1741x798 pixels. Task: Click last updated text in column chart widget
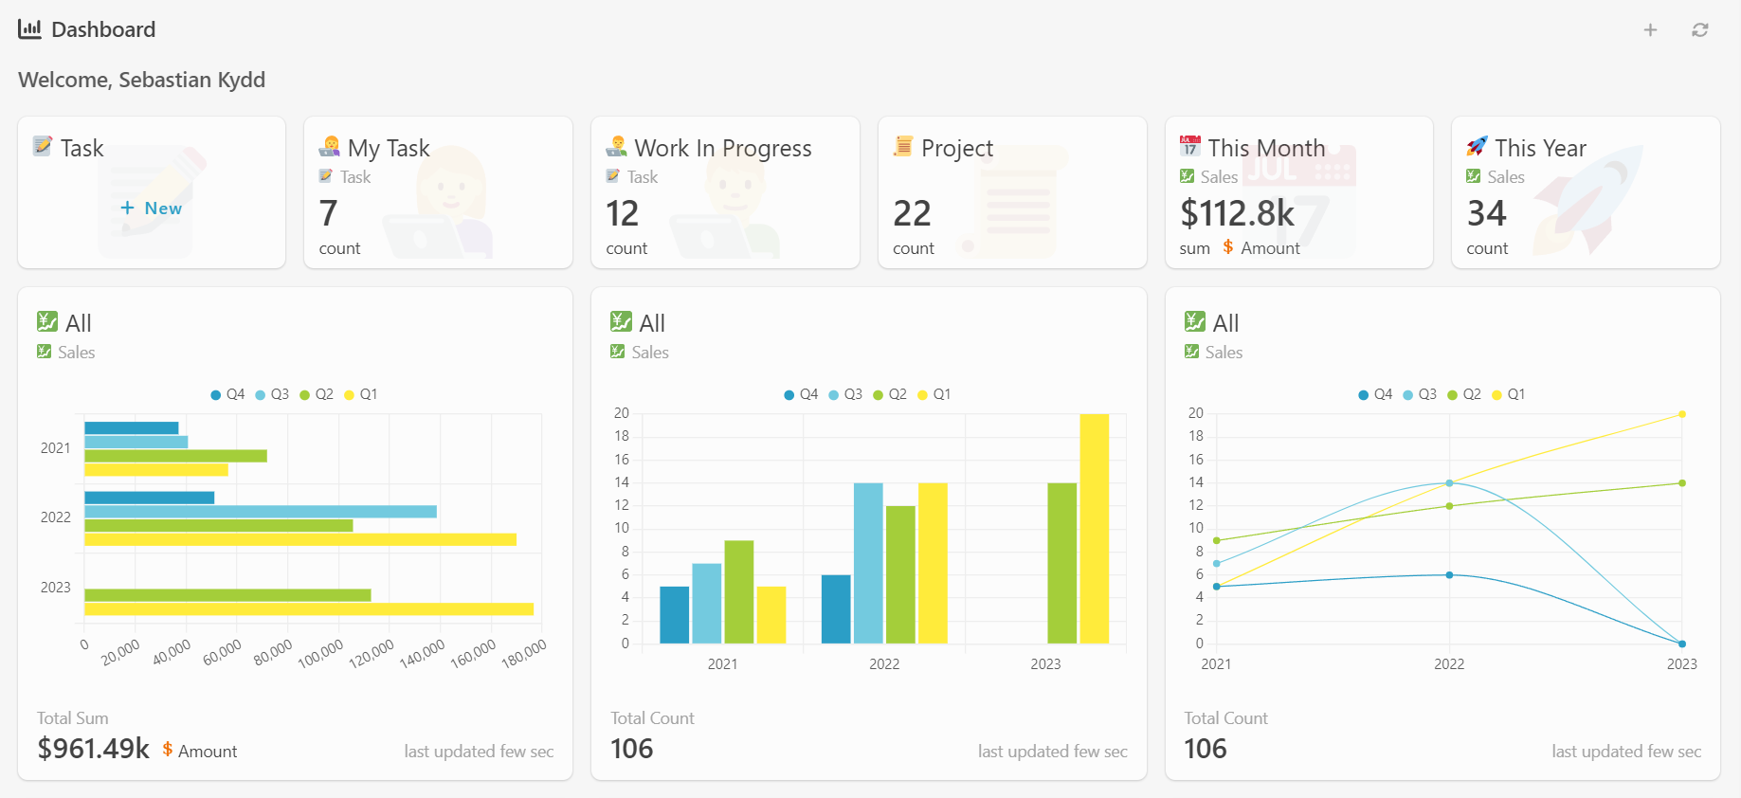tap(1053, 752)
